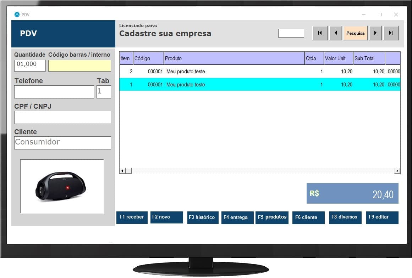Start new sale with F2 novo
The height and width of the screenshot is (278, 412).
tap(166, 217)
